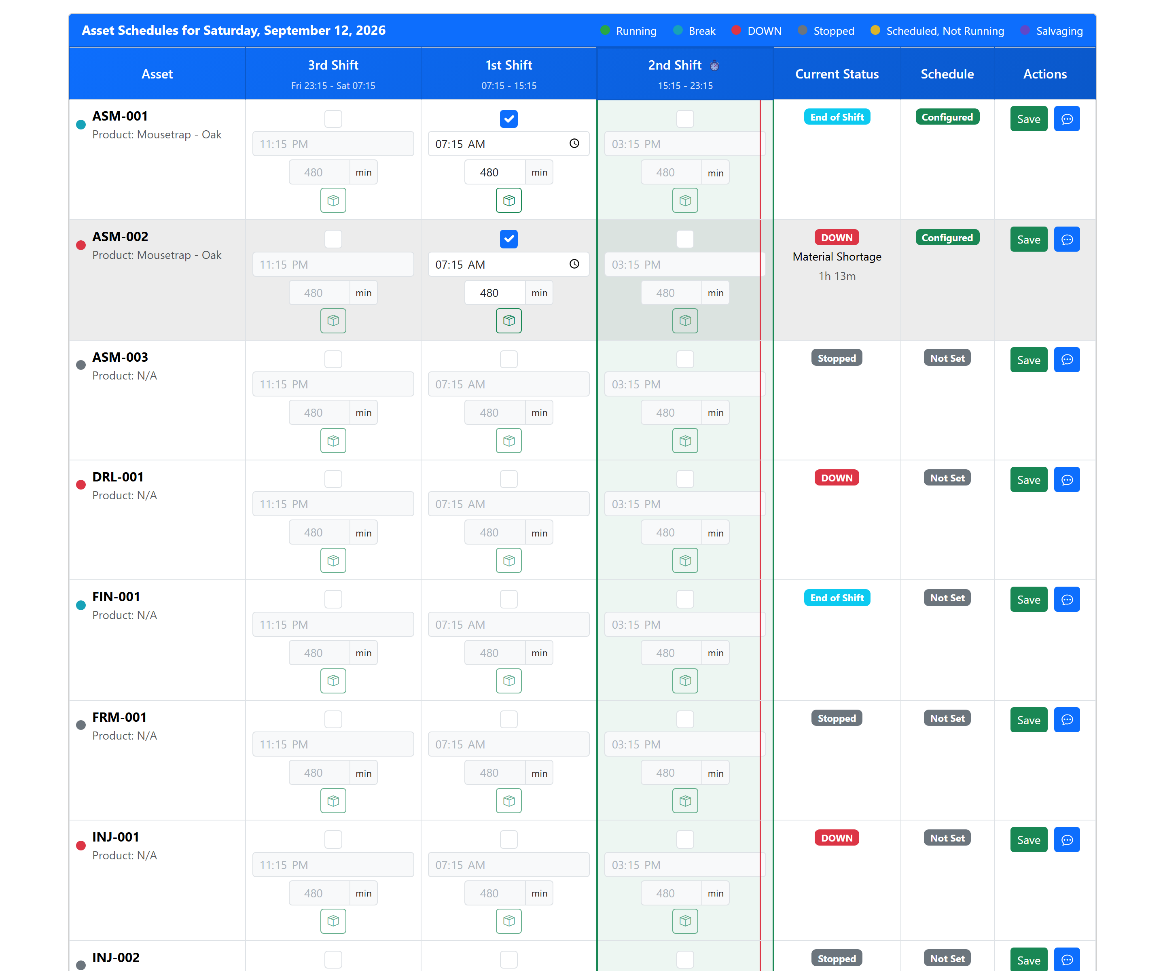Image resolution: width=1165 pixels, height=971 pixels.
Task: Check DRL-001 1st Shift checkbox
Action: tap(509, 479)
